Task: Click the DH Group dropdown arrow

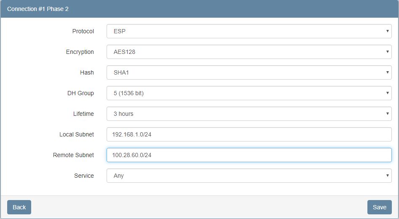Action: click(387, 93)
